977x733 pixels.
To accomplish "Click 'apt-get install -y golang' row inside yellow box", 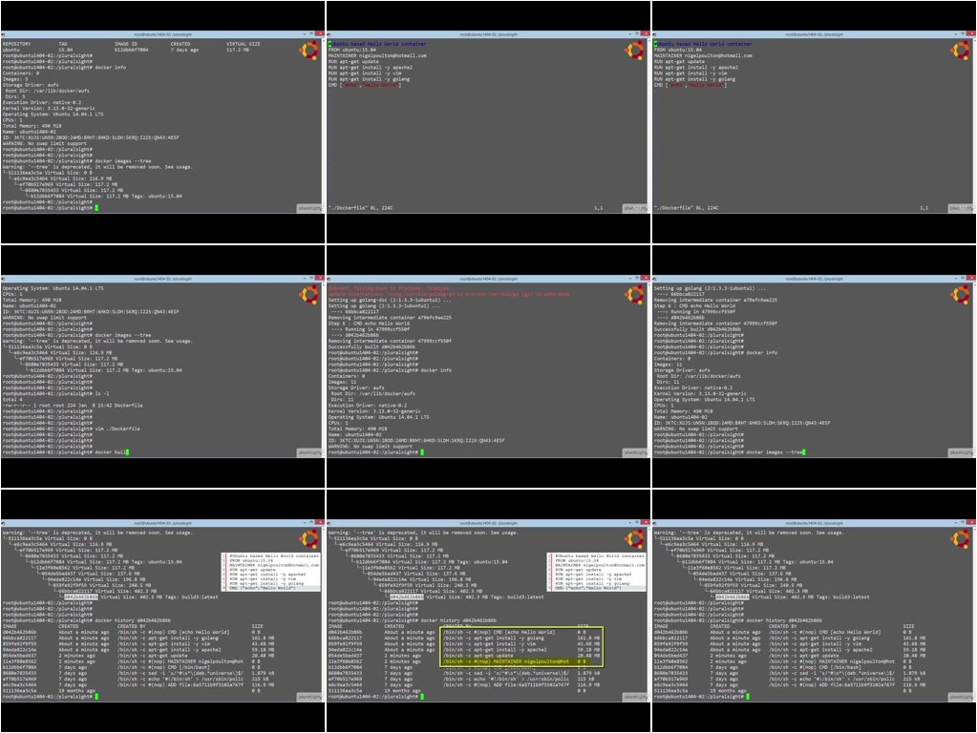I will [x=494, y=638].
